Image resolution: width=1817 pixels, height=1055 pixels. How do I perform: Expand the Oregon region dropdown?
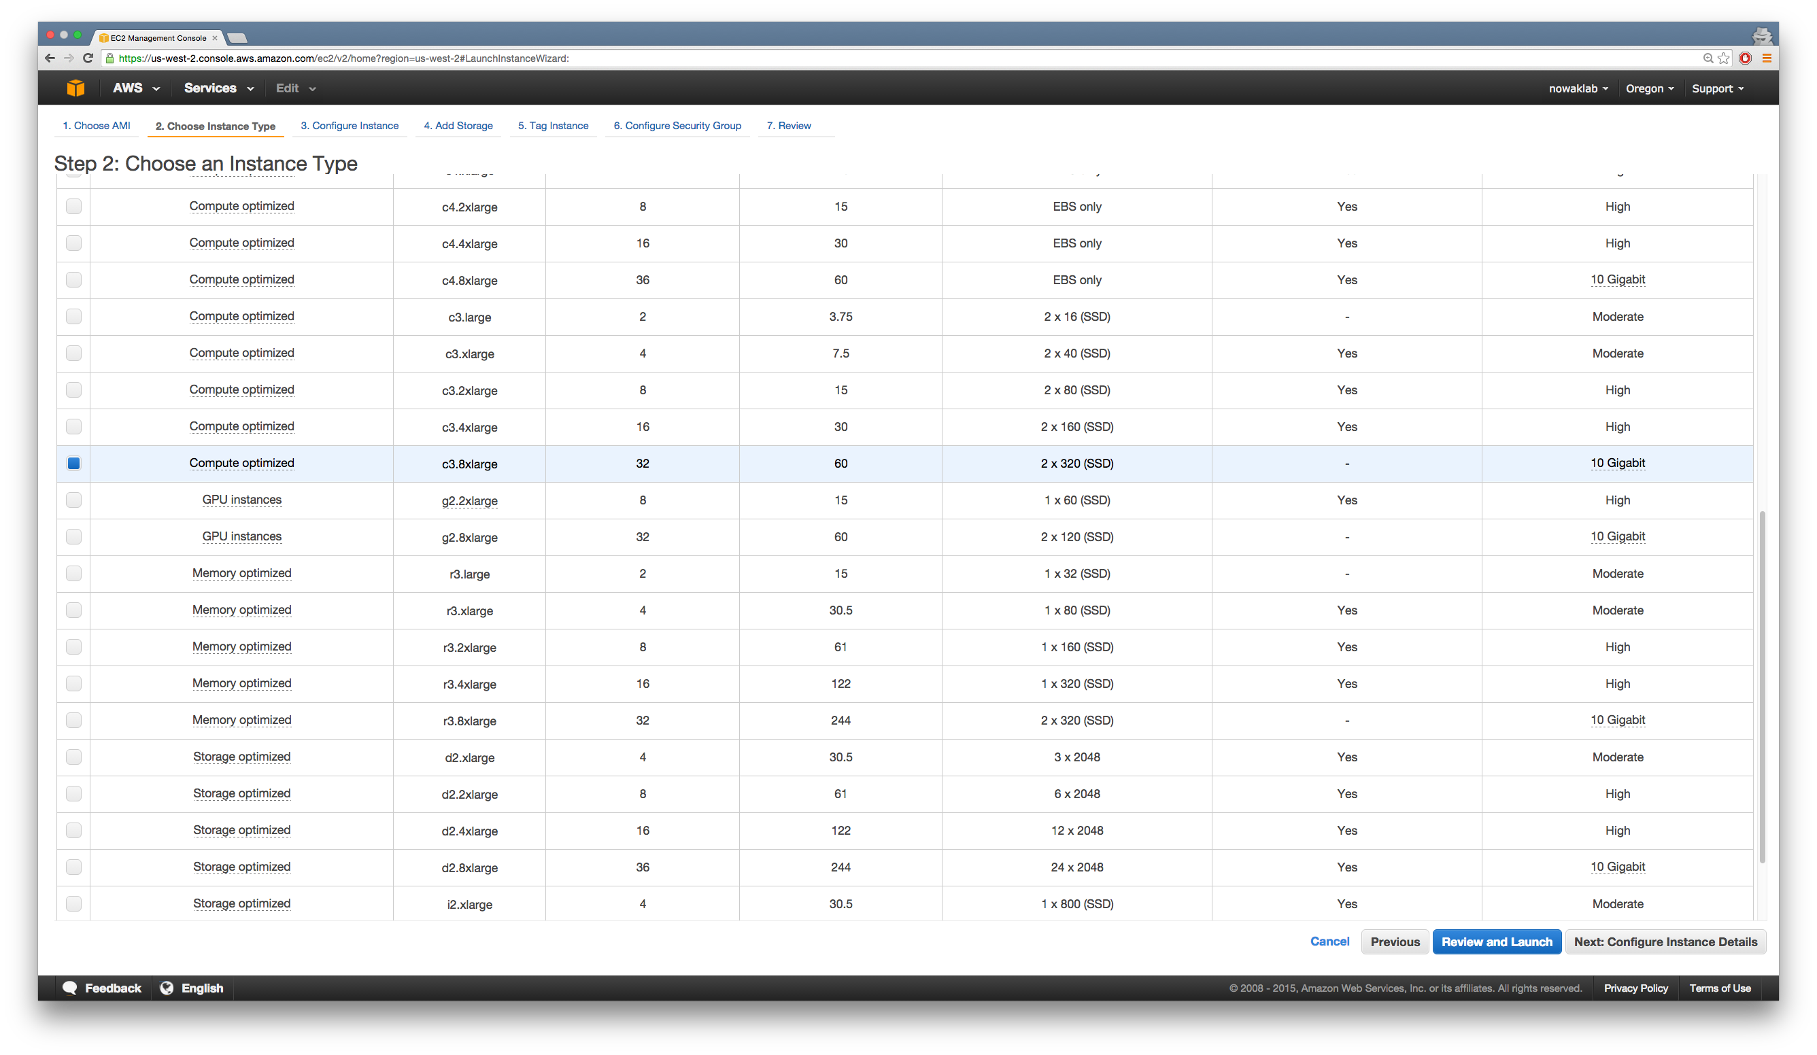tap(1649, 88)
